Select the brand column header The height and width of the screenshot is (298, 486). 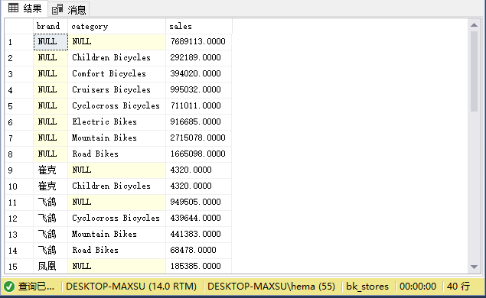[x=51, y=26]
